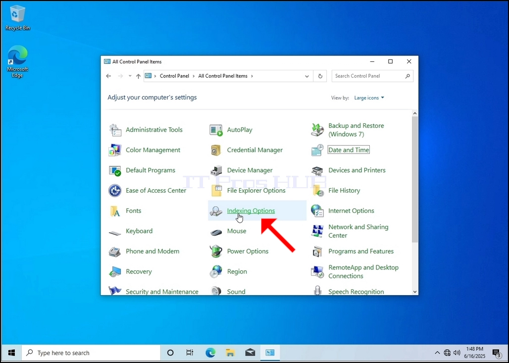This screenshot has width=509, height=363.
Task: Open the View by Large icons dropdown
Action: (x=369, y=98)
